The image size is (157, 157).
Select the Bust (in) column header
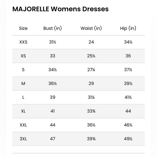point(53,28)
